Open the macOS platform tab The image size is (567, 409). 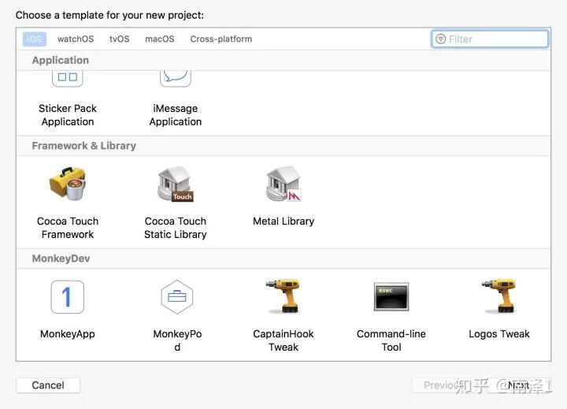click(159, 39)
